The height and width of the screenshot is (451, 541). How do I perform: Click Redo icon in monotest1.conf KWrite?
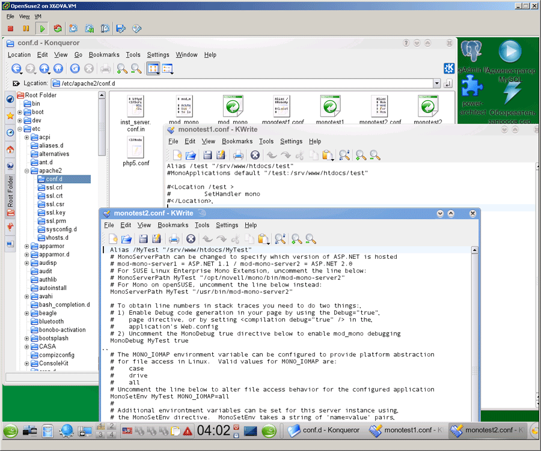click(x=286, y=155)
